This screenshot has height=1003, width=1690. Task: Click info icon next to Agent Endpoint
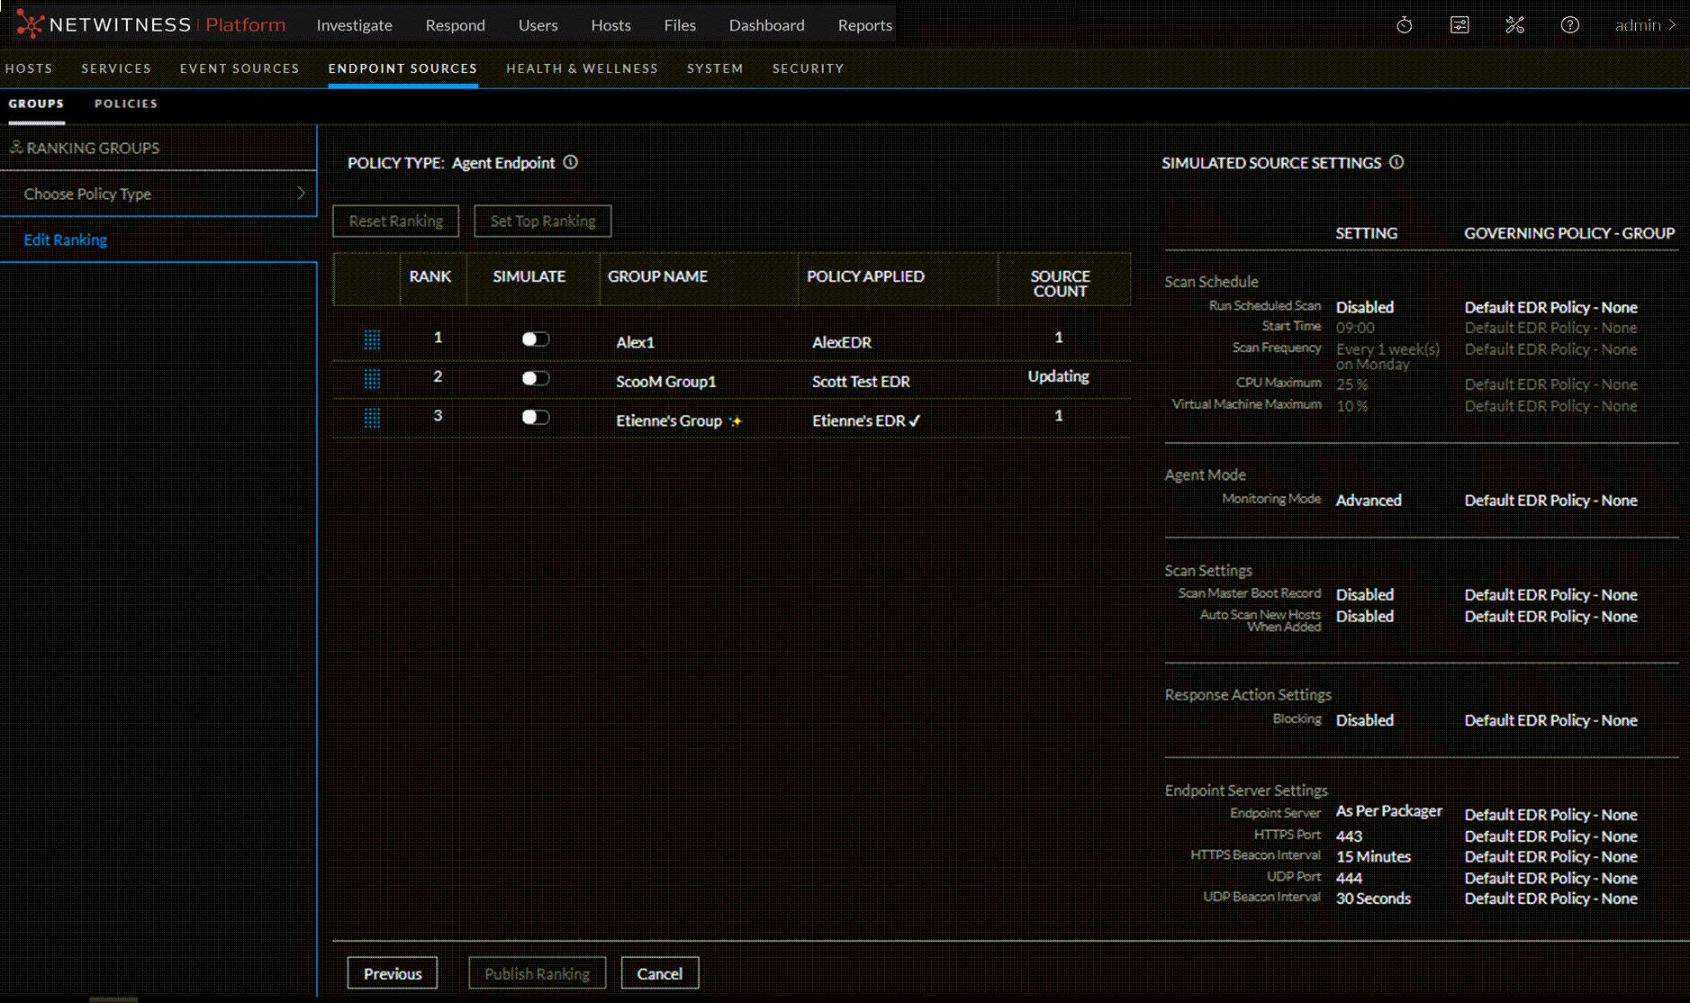(x=571, y=163)
